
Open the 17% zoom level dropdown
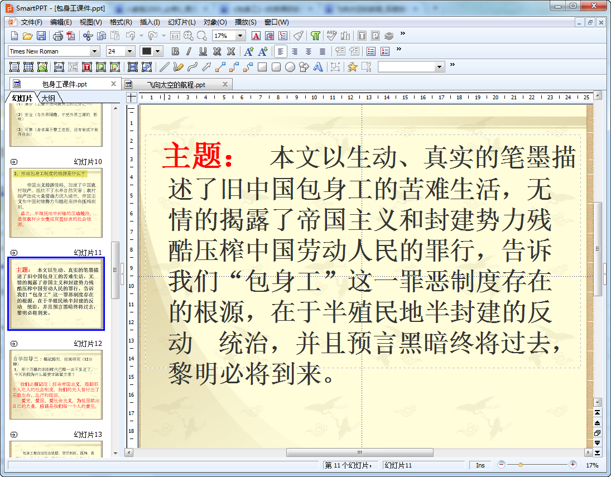pyautogui.click(x=240, y=36)
